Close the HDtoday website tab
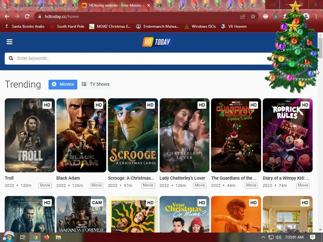Viewport: 323px width, 242px height. [149, 5]
